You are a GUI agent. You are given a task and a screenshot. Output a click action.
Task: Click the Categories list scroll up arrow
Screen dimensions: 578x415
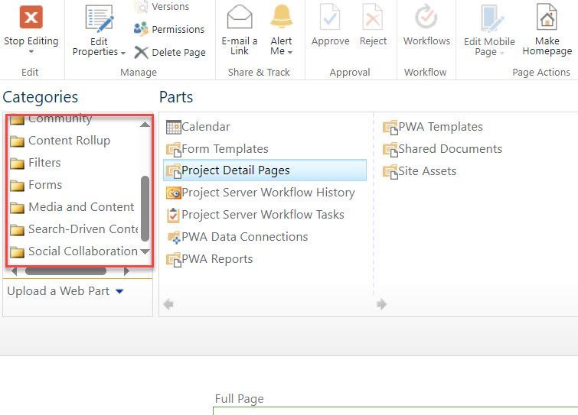(145, 125)
